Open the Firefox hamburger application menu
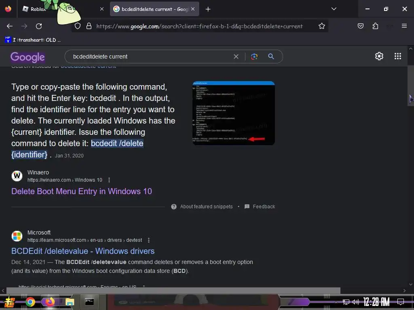This screenshot has width=414, height=310. pyautogui.click(x=404, y=26)
